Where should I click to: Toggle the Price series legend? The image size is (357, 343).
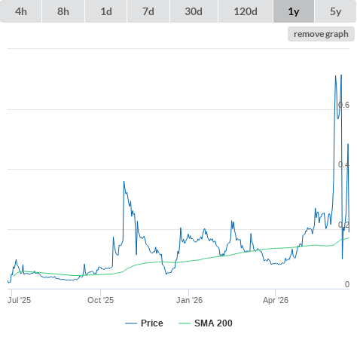152,323
